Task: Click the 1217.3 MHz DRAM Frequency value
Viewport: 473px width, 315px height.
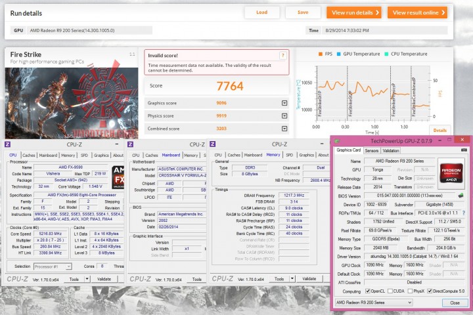Action: pos(294,196)
